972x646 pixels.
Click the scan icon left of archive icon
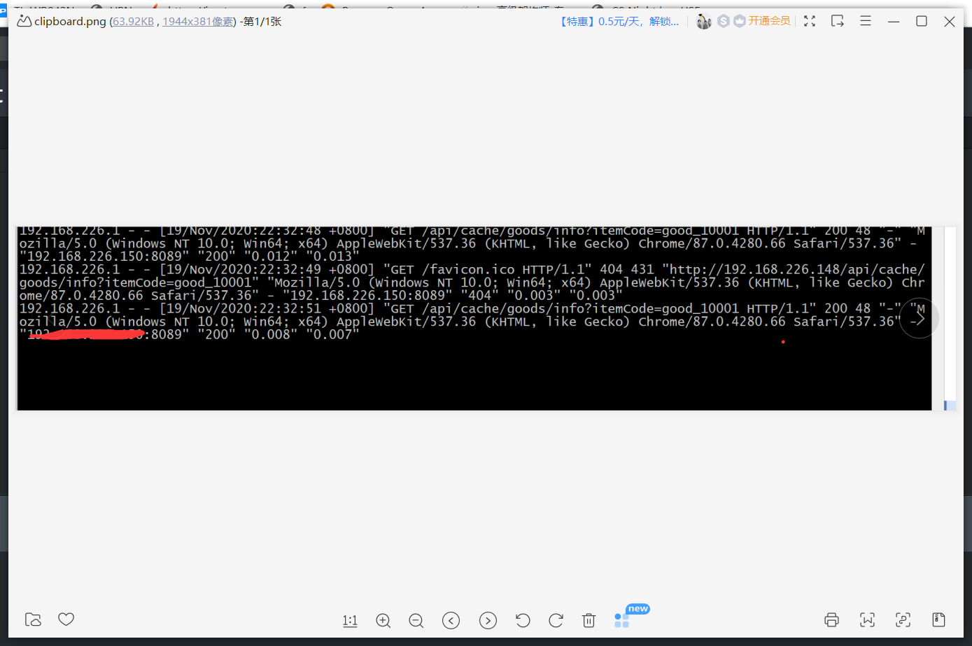pyautogui.click(x=903, y=619)
